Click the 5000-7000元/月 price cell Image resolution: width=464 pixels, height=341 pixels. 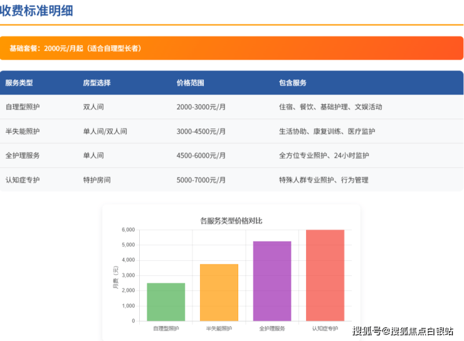pyautogui.click(x=201, y=180)
